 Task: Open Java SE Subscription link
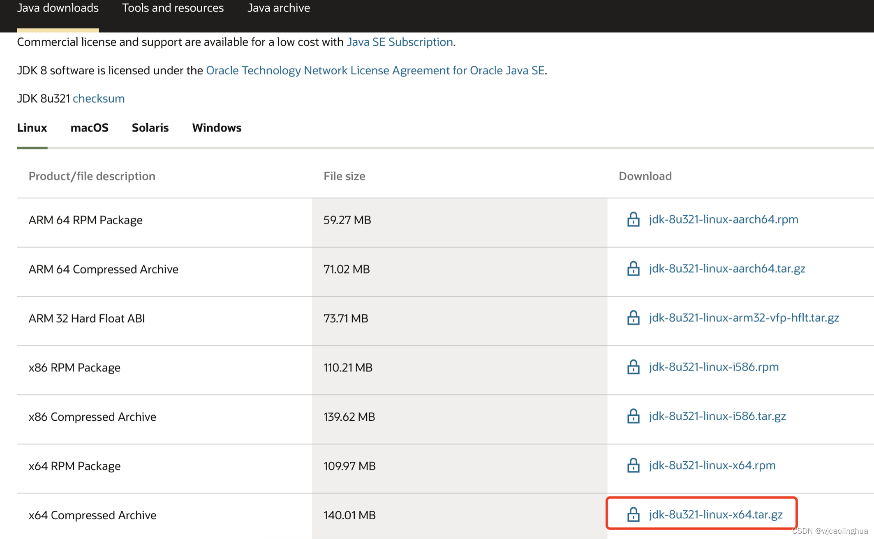400,42
